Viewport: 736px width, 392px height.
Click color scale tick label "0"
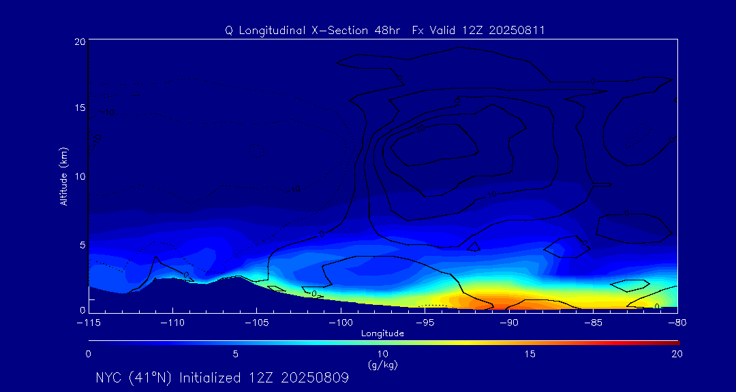88,355
